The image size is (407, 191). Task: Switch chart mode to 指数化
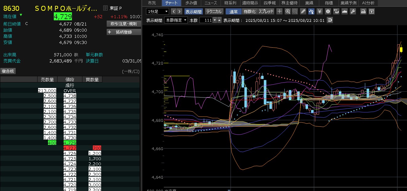point(249,12)
